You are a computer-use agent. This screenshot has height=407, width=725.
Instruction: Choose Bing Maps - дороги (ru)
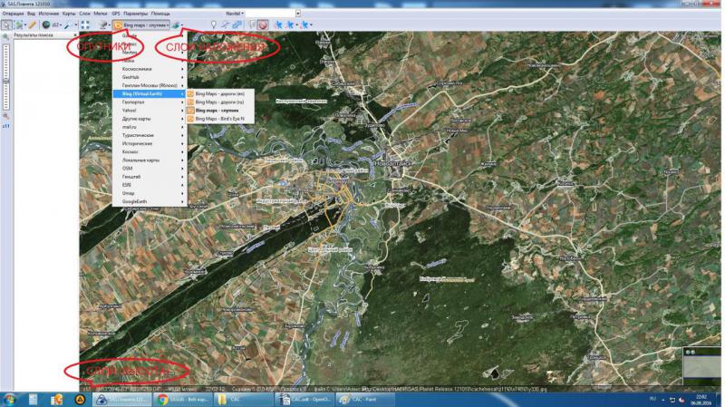tap(219, 102)
